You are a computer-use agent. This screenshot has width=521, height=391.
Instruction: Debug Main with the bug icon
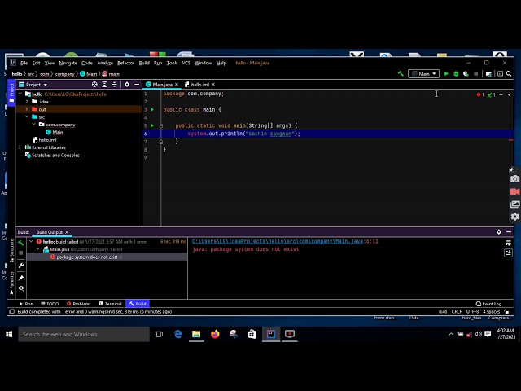pyautogui.click(x=456, y=74)
